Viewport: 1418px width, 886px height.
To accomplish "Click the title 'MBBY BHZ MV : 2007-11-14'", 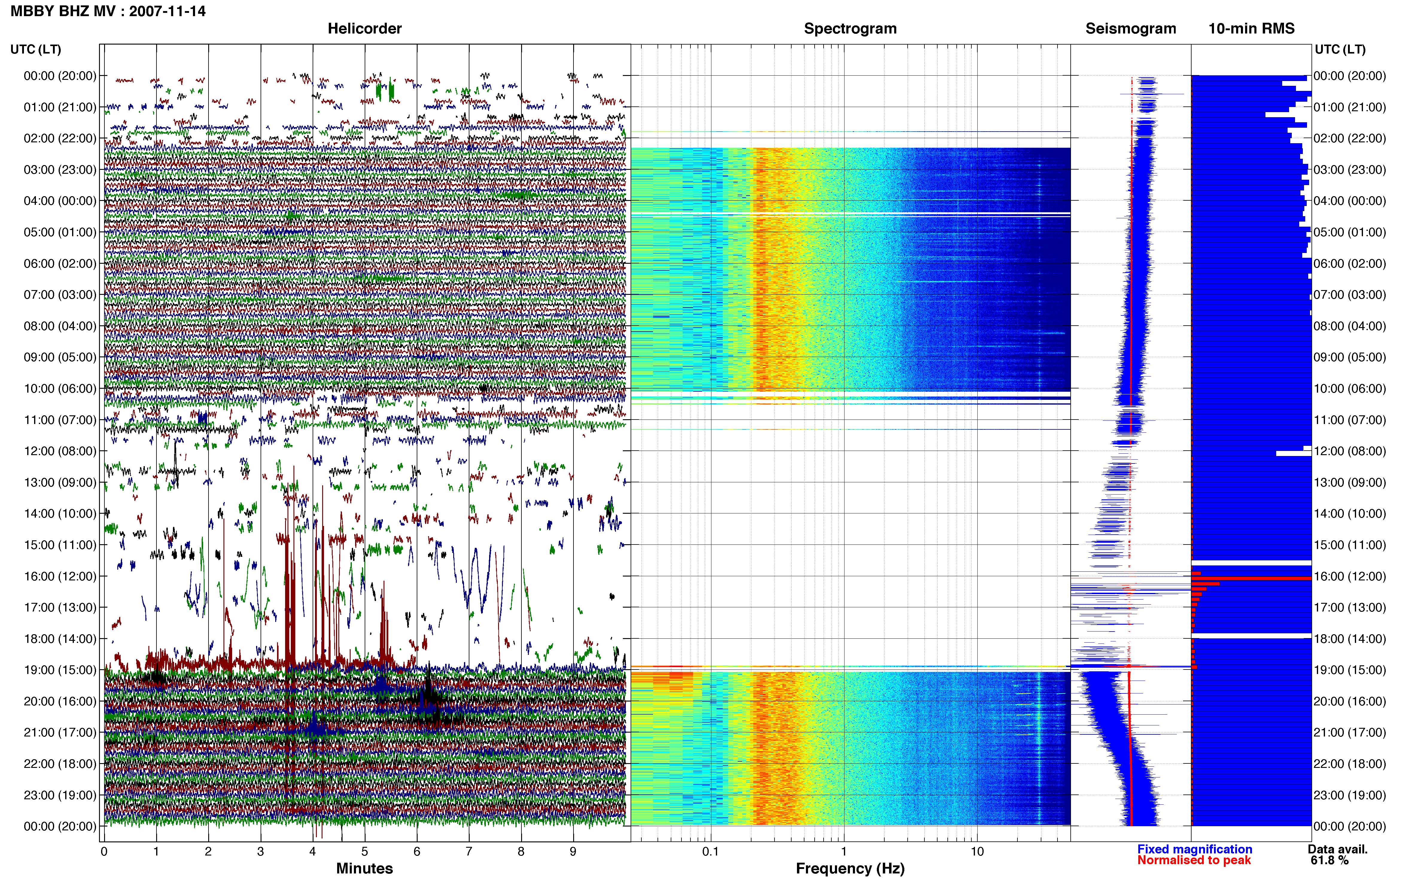I will point(108,11).
